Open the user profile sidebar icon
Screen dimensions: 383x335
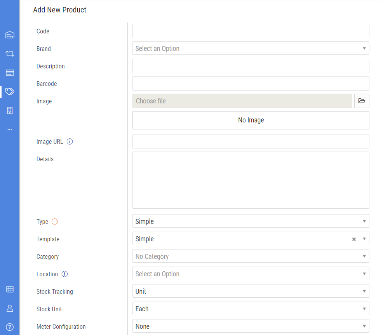click(10, 308)
